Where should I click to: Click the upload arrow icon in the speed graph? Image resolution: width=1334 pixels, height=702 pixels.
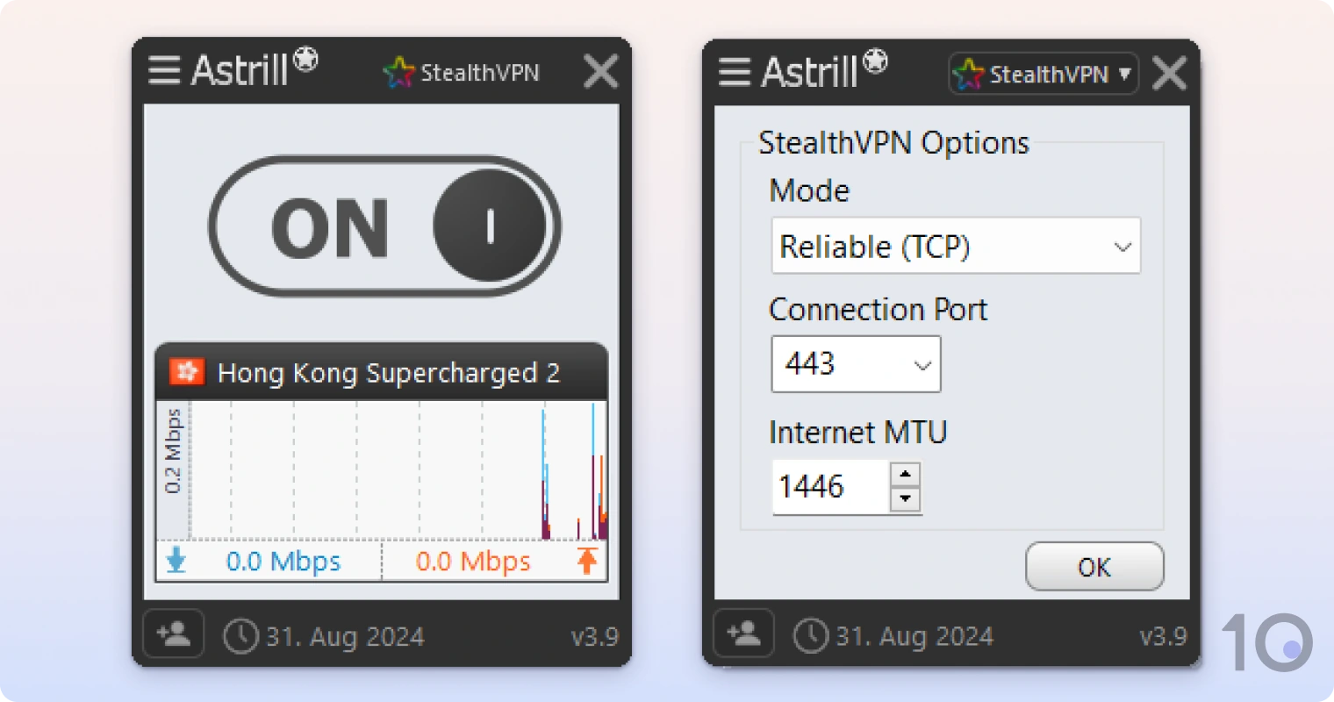coord(588,561)
